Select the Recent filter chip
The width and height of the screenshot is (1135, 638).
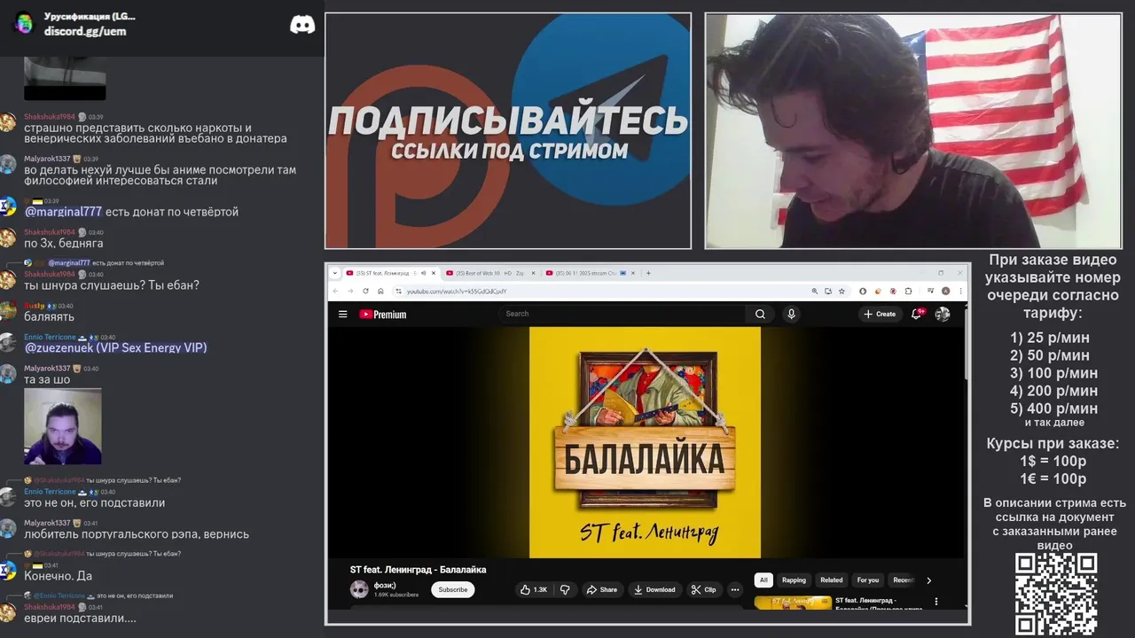click(x=903, y=580)
